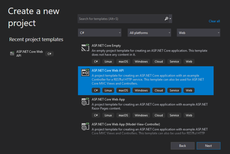Viewport: 230px width, 154px height.
Task: Click the ASP.NET Core Empty template icon
Action: click(85, 48)
